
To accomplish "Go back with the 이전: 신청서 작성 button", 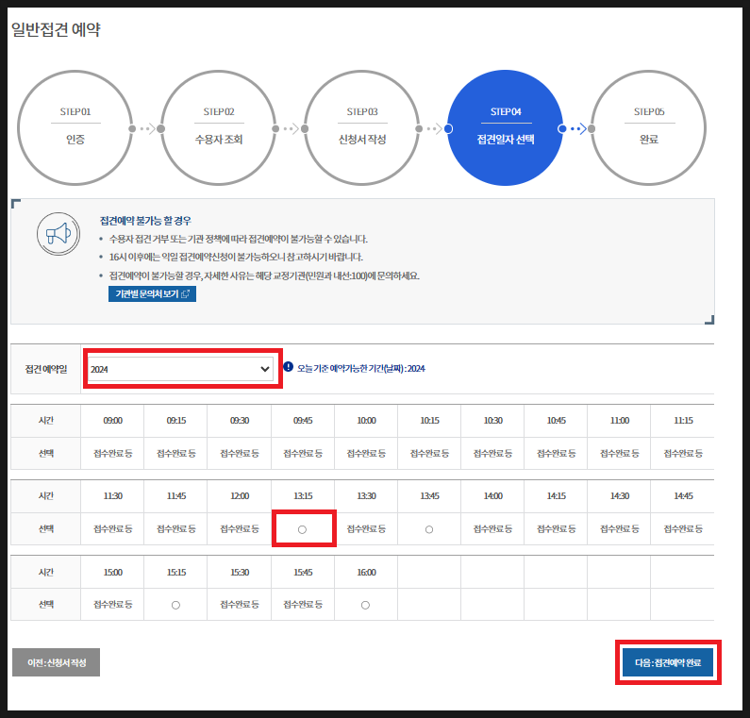I will click(56, 663).
